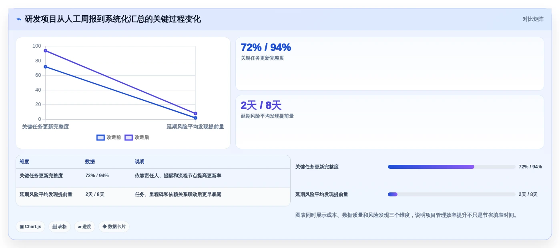Click the chart x-axis label 关键任务更新完整度
The image size is (560, 248).
coord(45,127)
